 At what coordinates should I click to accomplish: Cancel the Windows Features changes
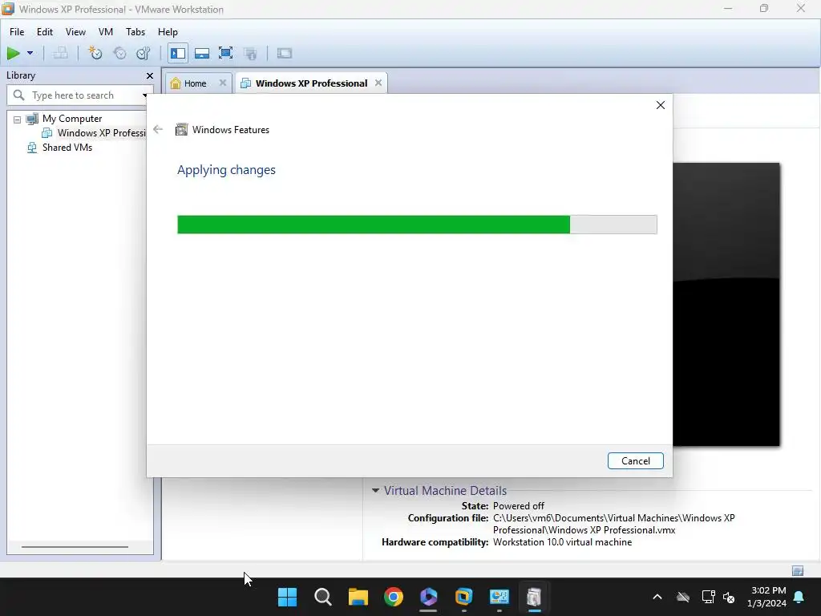pos(635,461)
